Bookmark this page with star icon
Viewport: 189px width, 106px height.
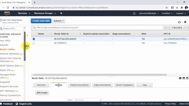[x=167, y=8]
